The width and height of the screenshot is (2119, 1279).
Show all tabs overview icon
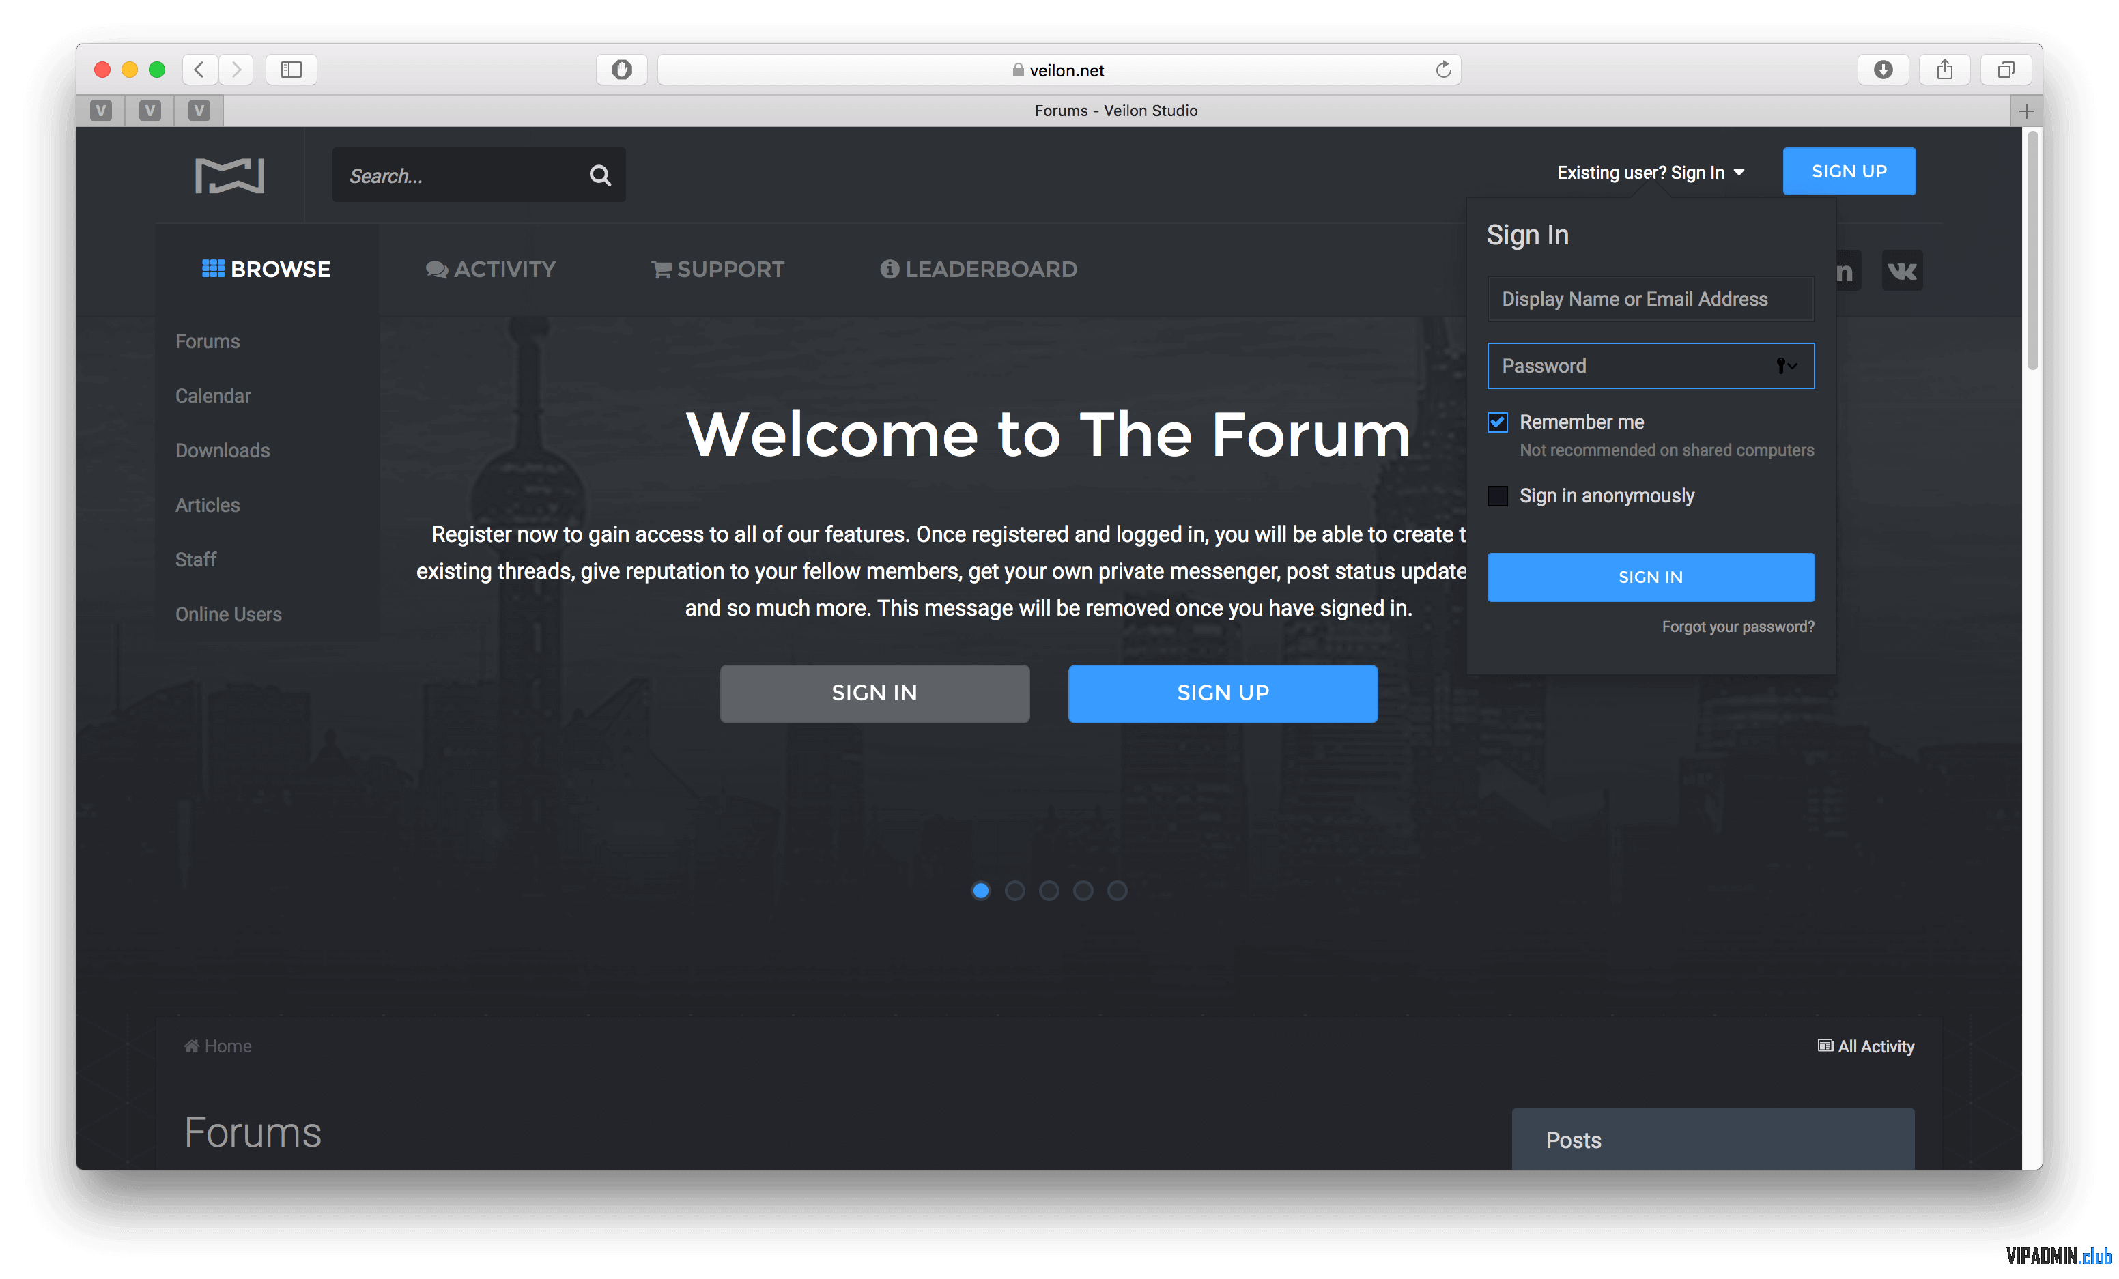2006,70
